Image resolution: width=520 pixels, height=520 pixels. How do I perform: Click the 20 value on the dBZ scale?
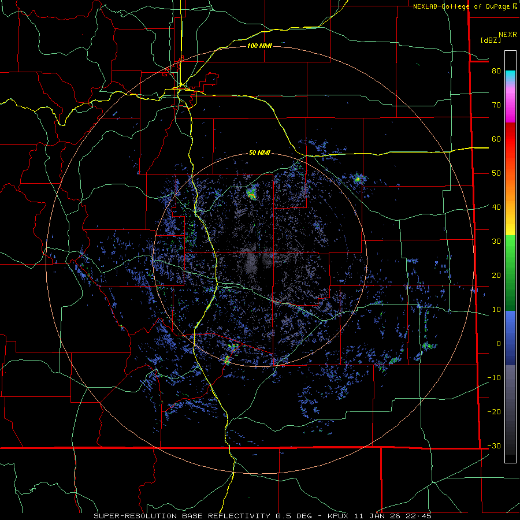pyautogui.click(x=496, y=275)
